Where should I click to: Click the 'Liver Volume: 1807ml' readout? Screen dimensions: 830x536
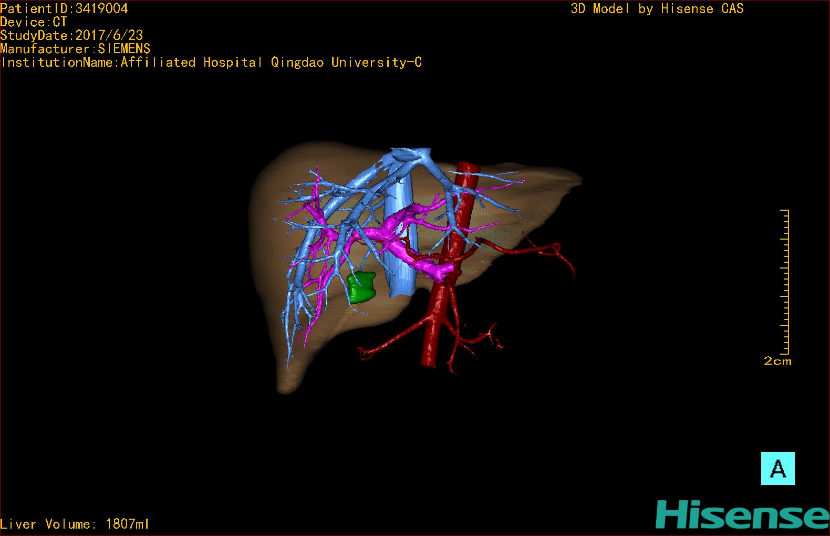point(75,524)
